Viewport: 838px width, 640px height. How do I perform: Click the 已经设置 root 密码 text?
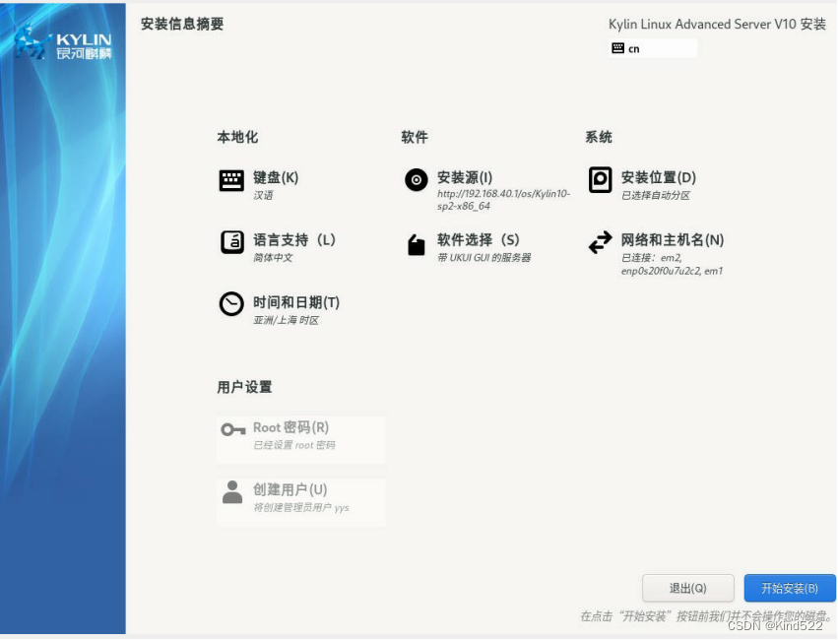294,445
